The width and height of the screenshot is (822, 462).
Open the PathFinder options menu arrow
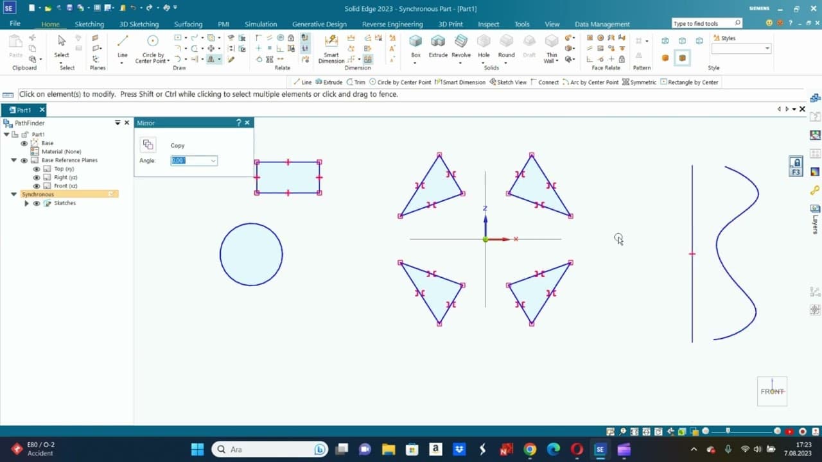click(x=118, y=123)
